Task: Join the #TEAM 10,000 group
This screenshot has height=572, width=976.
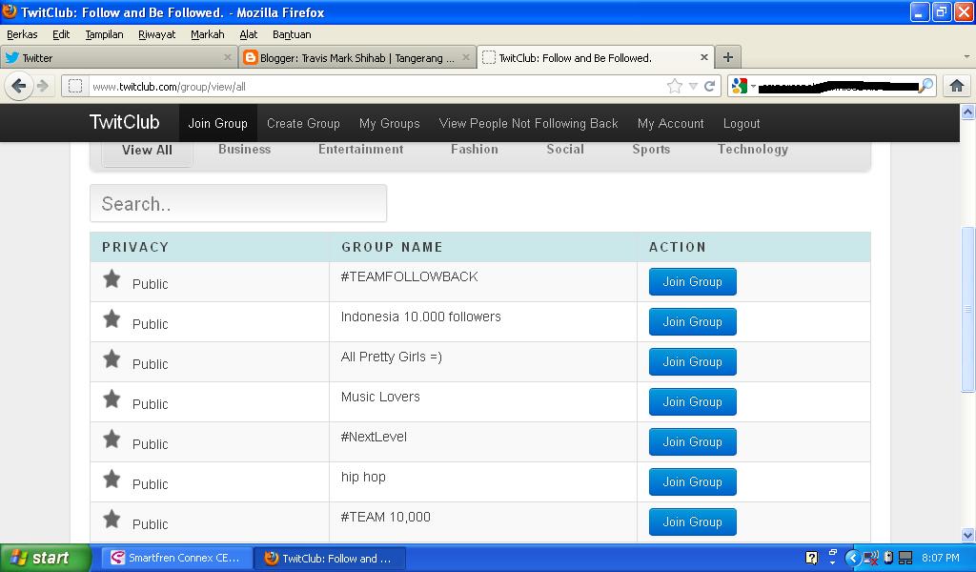Action: point(692,521)
